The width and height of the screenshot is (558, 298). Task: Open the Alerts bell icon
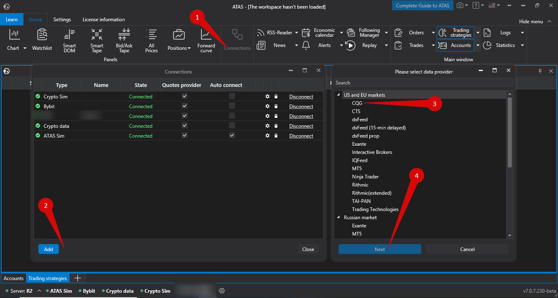tap(306, 45)
